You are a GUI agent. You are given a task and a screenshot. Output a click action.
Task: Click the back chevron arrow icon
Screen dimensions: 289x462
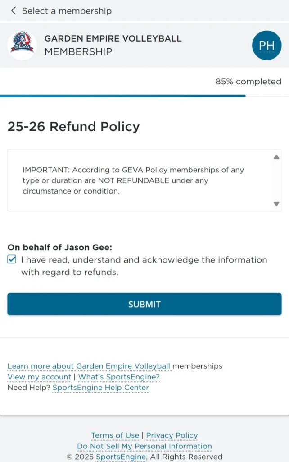(x=13, y=10)
